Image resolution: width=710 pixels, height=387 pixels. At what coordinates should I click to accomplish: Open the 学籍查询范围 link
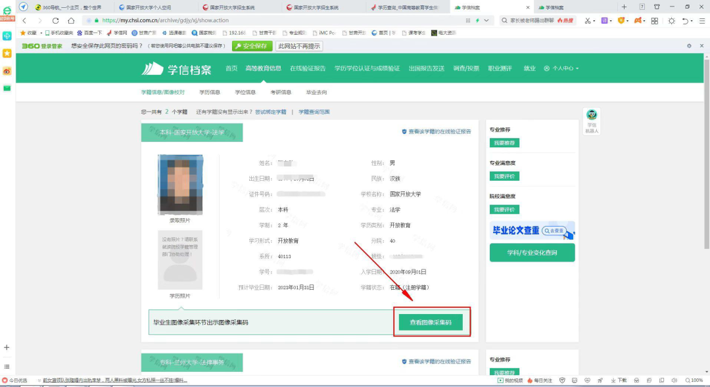click(314, 112)
